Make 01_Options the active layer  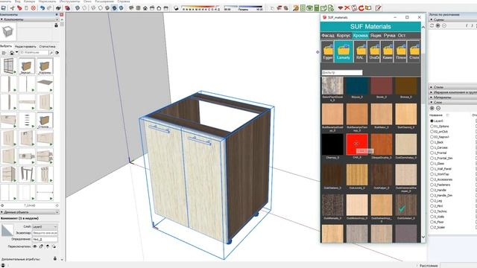coord(432,126)
